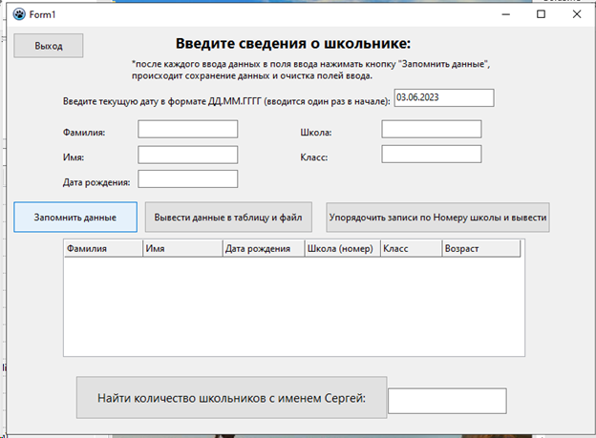The height and width of the screenshot is (438, 596).
Task: Click the Школа input field
Action: pos(432,129)
